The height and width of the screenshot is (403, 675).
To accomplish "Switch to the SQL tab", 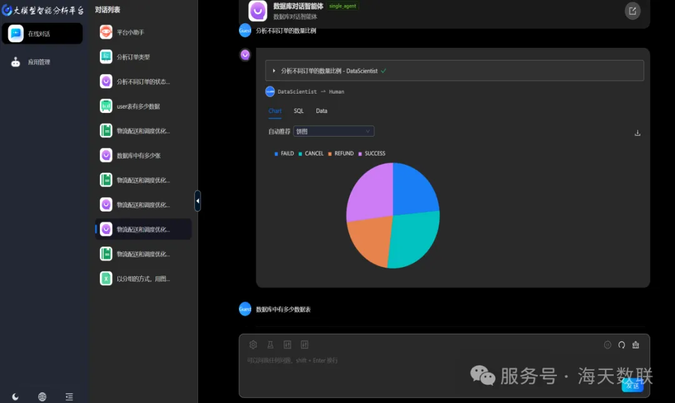I will pyautogui.click(x=299, y=110).
